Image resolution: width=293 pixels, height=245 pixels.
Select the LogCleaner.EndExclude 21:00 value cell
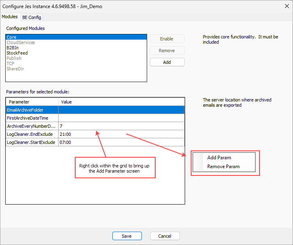(x=121, y=134)
